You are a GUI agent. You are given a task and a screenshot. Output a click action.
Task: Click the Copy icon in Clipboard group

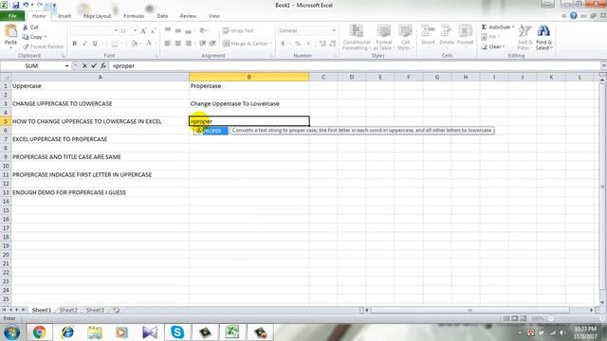coord(26,37)
